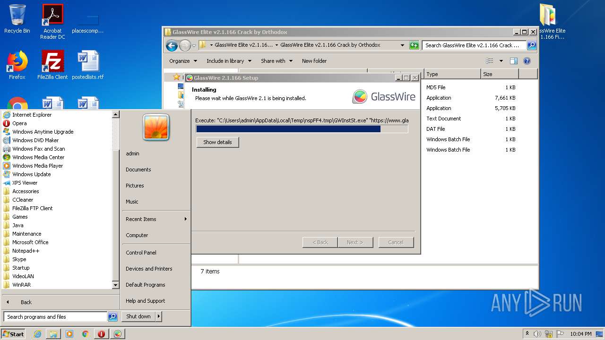This screenshot has width=605, height=340.
Task: Open Opera from Start programs list
Action: [19, 123]
